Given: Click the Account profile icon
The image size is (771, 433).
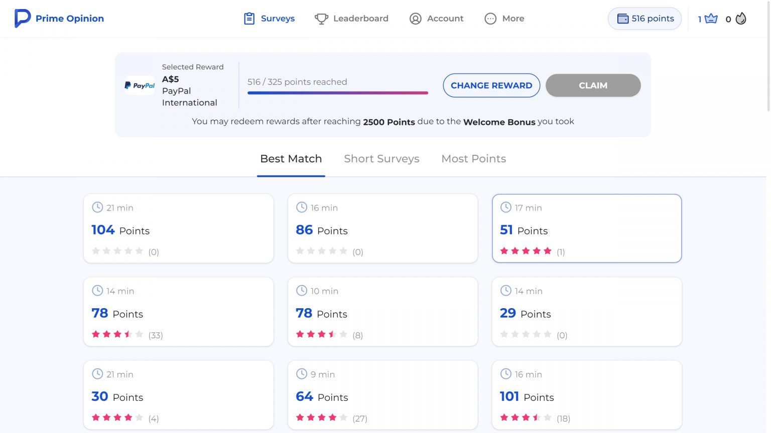Looking at the screenshot, I should pos(415,19).
